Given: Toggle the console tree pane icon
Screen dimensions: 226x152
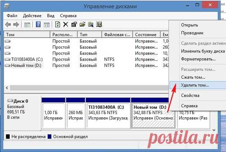Looking at the screenshot, I should point(27,25).
